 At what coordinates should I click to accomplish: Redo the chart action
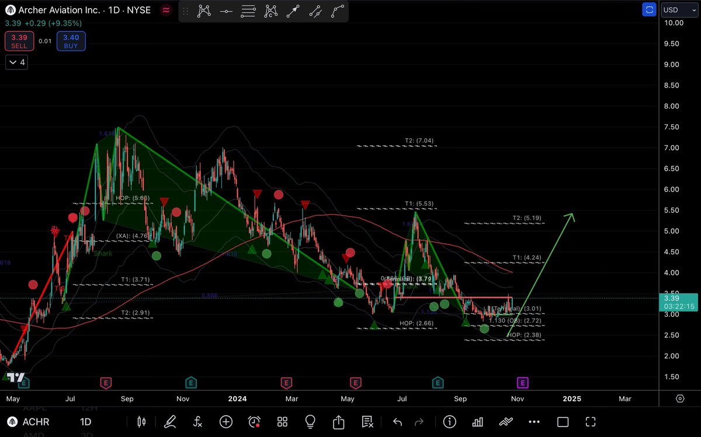point(419,421)
